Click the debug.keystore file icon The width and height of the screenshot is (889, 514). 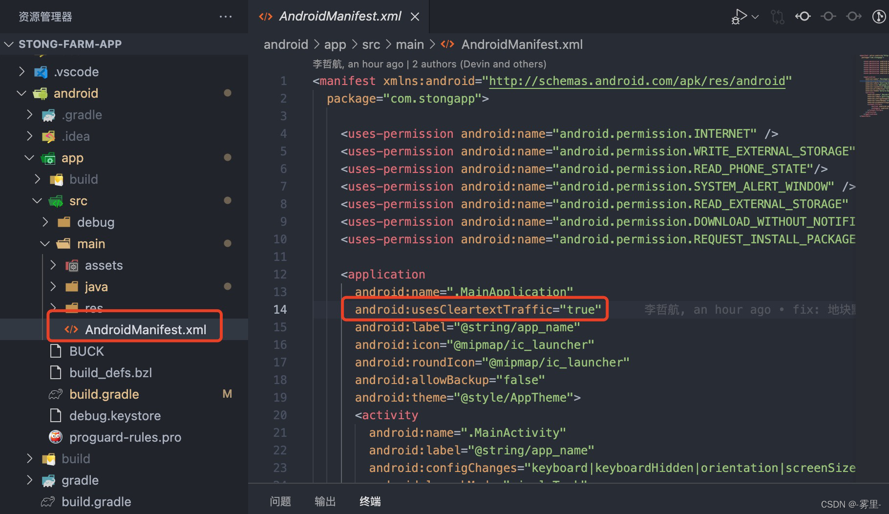coord(56,415)
